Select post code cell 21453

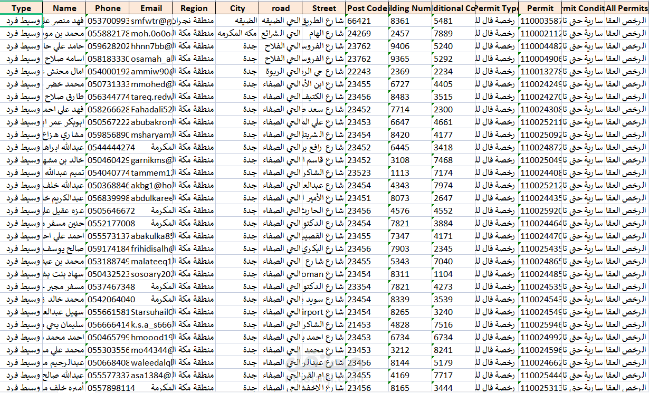pyautogui.click(x=367, y=324)
